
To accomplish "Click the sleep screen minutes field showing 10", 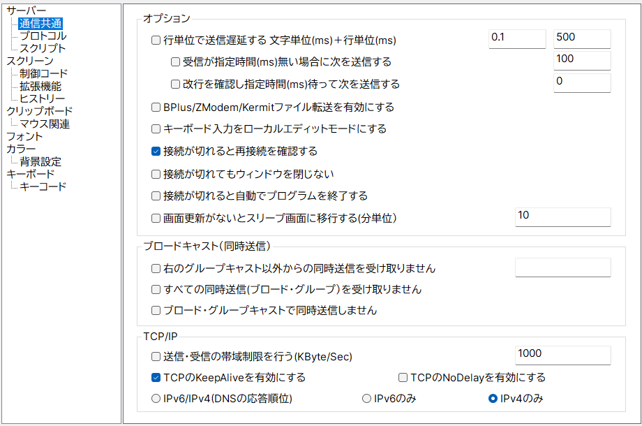I will tap(562, 216).
